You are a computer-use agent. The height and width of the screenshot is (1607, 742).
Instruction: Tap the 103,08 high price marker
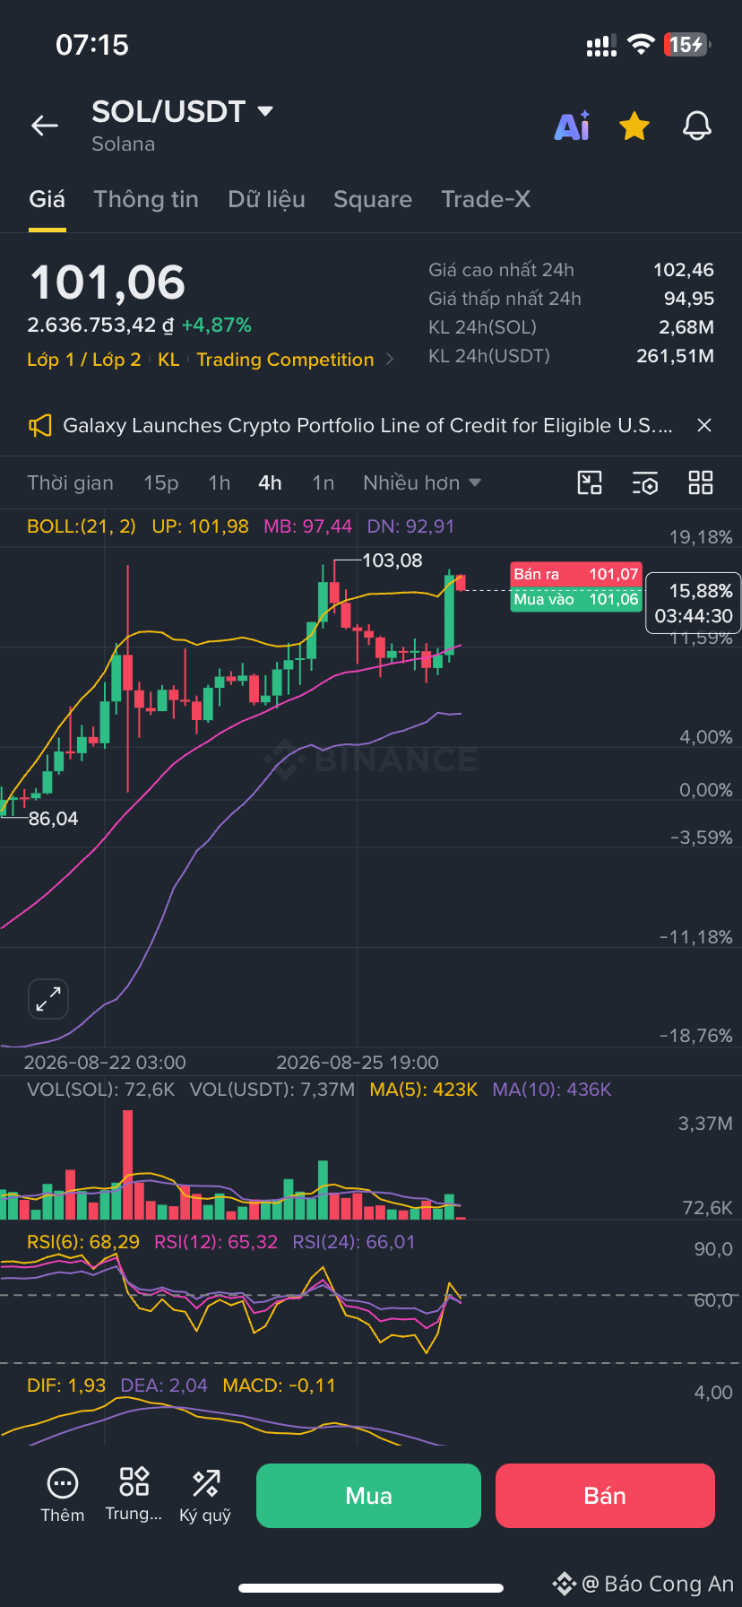coord(393,560)
